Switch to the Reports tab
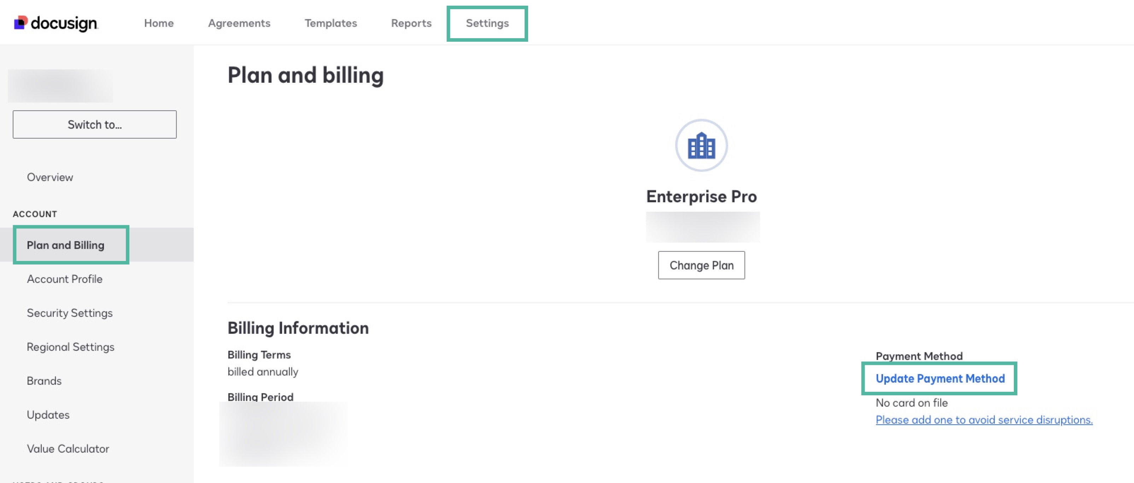 [x=411, y=23]
